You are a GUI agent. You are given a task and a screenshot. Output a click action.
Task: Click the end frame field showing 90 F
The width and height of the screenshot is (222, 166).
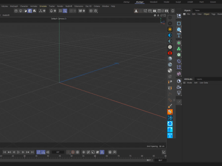[160, 160]
